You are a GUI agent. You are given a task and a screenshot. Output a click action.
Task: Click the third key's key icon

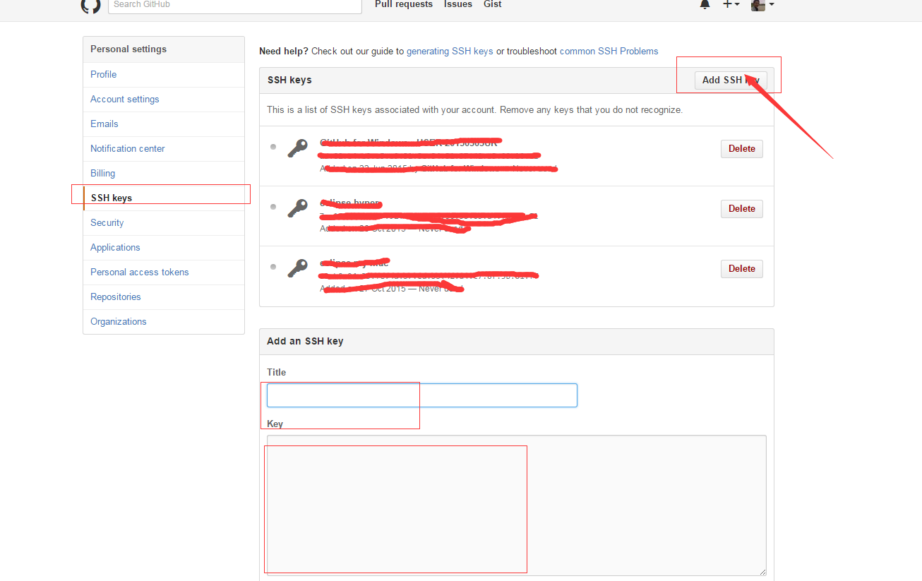[x=298, y=268]
